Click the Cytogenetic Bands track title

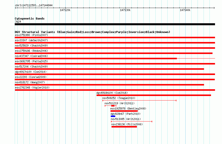coord(30,18)
